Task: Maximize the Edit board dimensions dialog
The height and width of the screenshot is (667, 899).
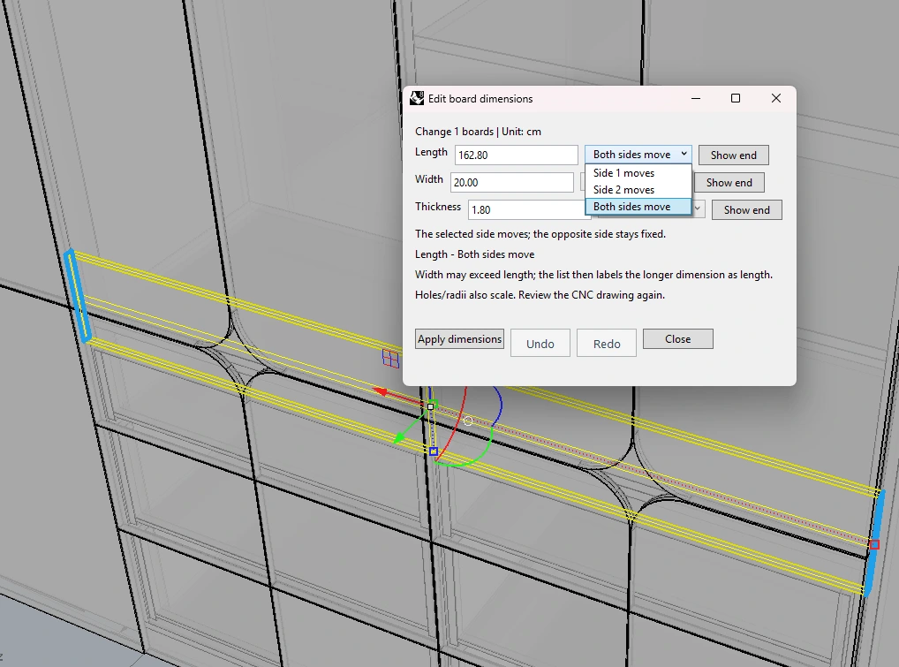Action: (736, 99)
